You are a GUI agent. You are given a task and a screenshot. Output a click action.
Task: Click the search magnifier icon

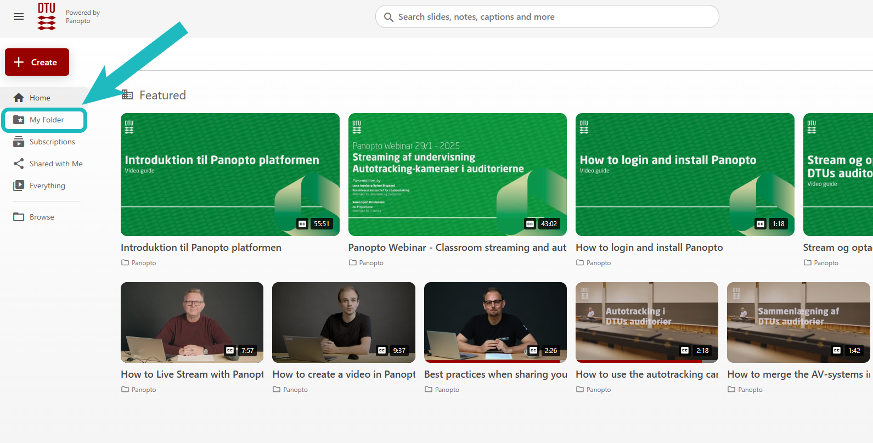[x=388, y=17]
